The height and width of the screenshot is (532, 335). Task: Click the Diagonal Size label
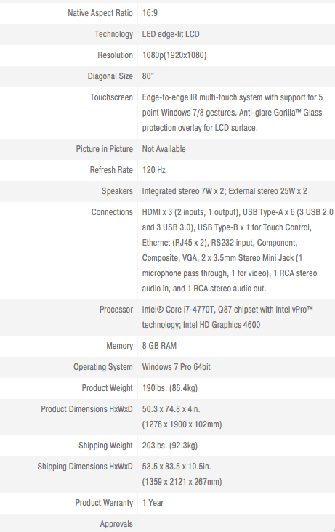tap(110, 76)
